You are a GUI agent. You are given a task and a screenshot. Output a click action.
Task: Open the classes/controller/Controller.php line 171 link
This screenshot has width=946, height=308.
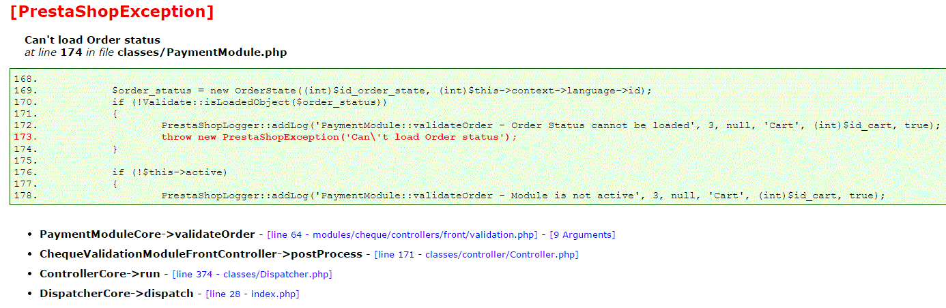(476, 254)
